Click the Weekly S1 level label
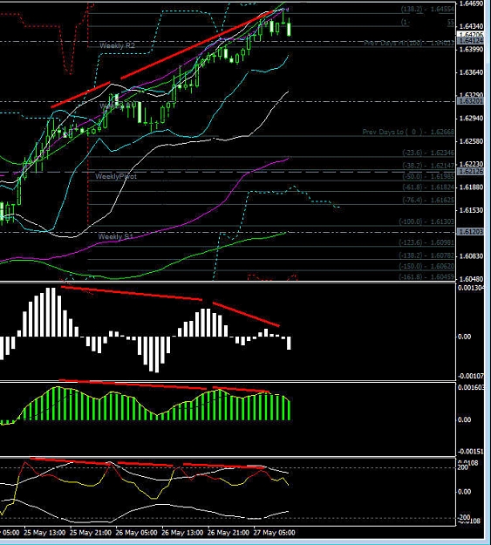Viewport: 491px width, 545px height. point(115,236)
